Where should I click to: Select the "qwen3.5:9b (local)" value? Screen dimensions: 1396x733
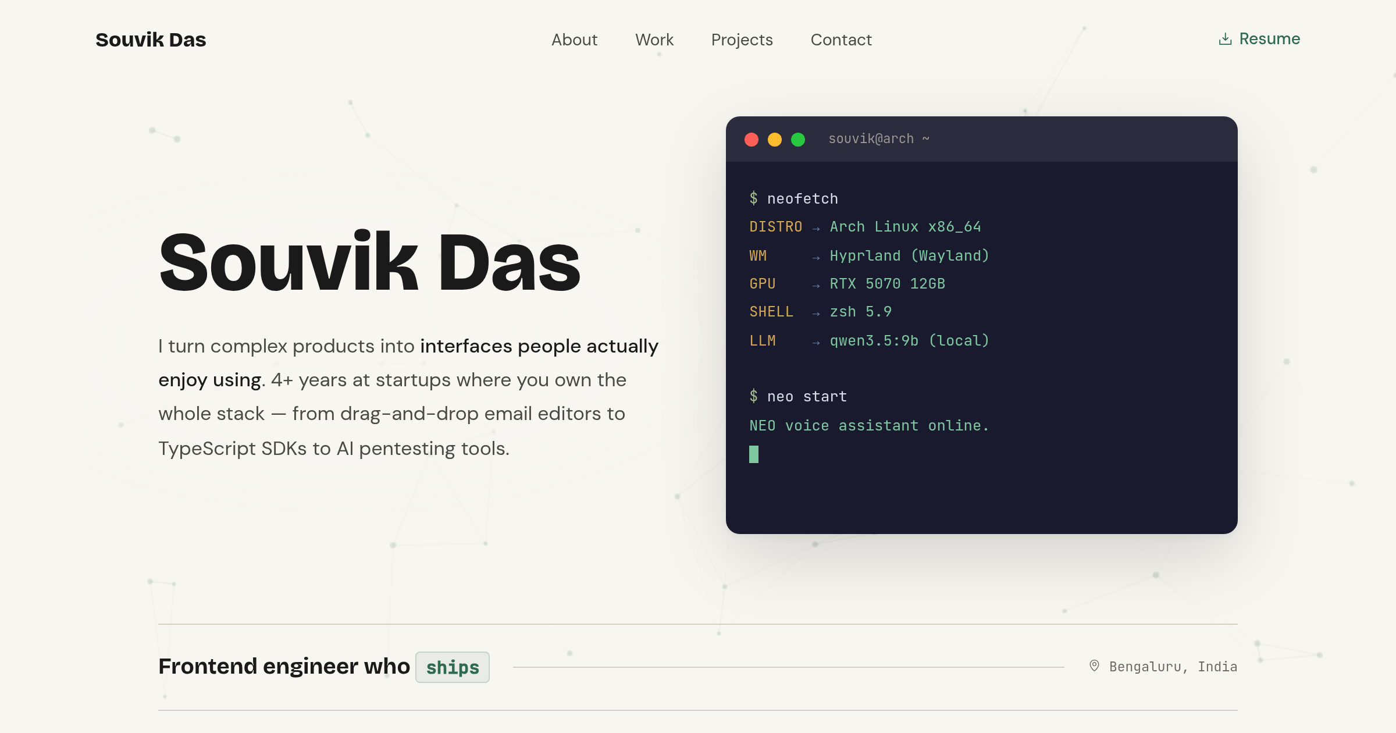click(x=909, y=341)
